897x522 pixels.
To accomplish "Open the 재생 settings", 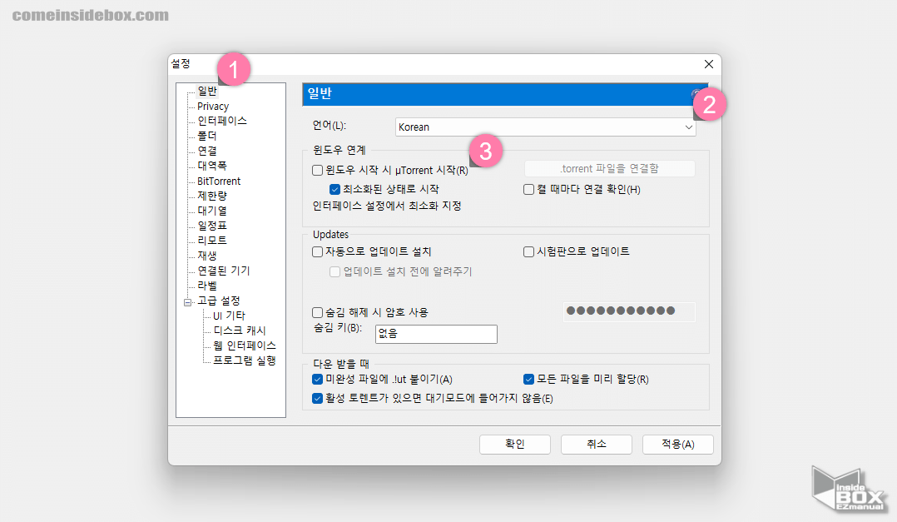I will [x=207, y=256].
